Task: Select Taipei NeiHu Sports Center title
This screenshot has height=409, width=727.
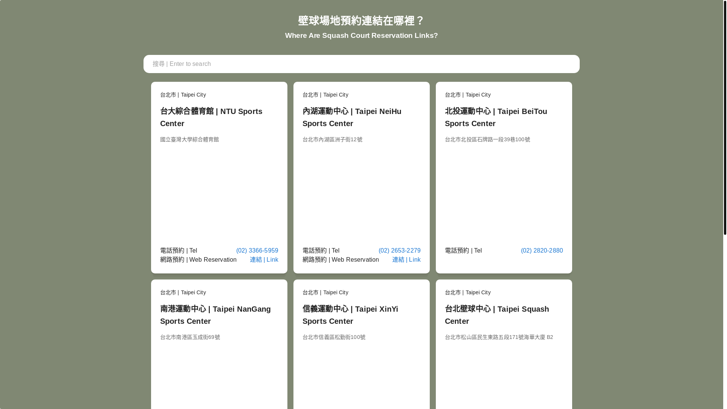Action: (x=352, y=117)
